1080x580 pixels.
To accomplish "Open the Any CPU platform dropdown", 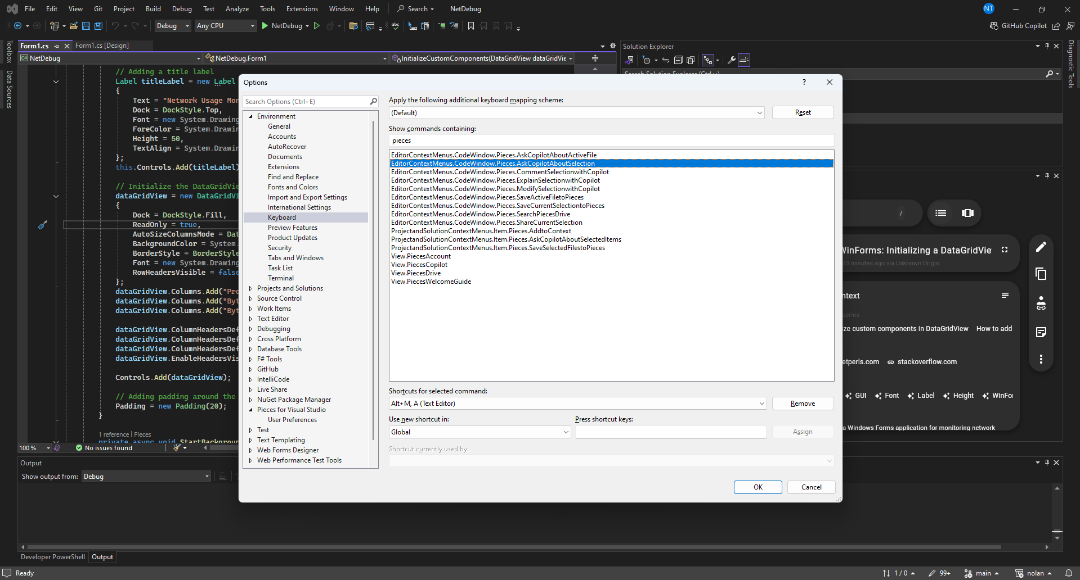I will [226, 26].
